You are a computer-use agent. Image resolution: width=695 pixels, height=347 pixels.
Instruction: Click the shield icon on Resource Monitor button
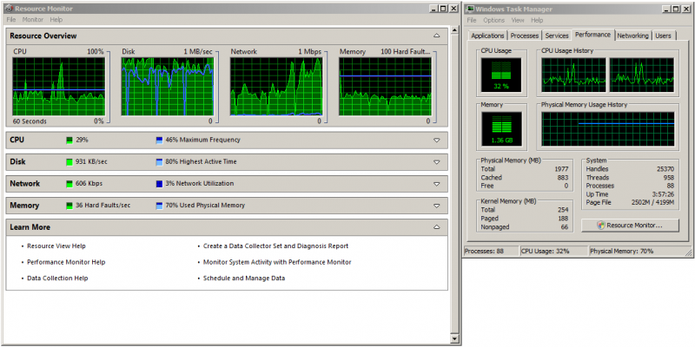tap(601, 226)
